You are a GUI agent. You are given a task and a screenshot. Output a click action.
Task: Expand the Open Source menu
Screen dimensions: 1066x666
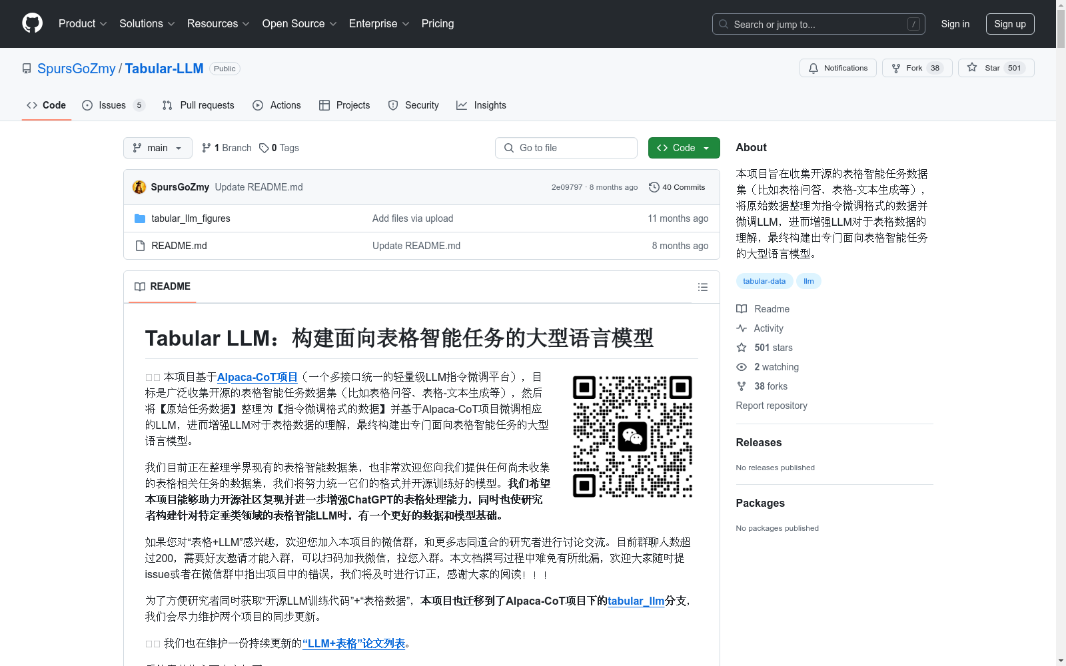[299, 24]
